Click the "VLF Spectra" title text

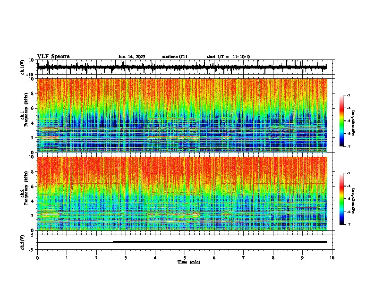[x=53, y=57]
